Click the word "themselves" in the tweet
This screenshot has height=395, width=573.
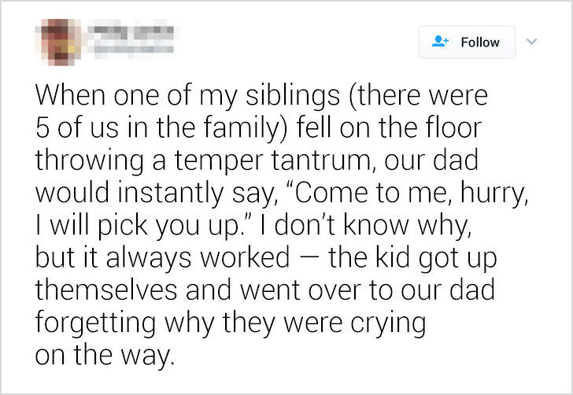point(106,290)
